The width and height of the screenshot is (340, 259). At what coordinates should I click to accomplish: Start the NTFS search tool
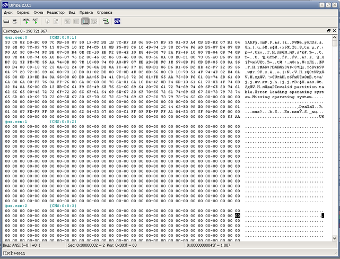coord(27,22)
